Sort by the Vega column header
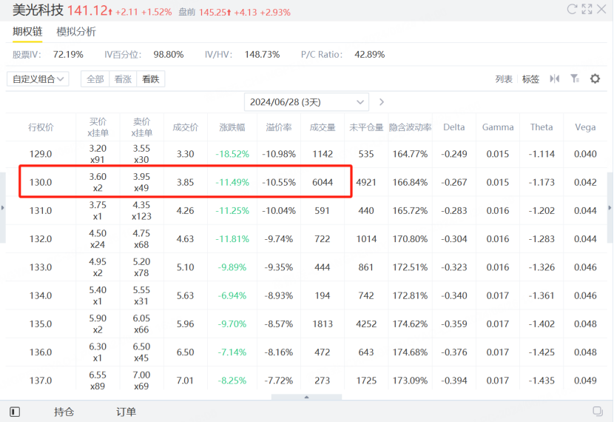Viewport: 614px width, 422px height. pos(585,127)
